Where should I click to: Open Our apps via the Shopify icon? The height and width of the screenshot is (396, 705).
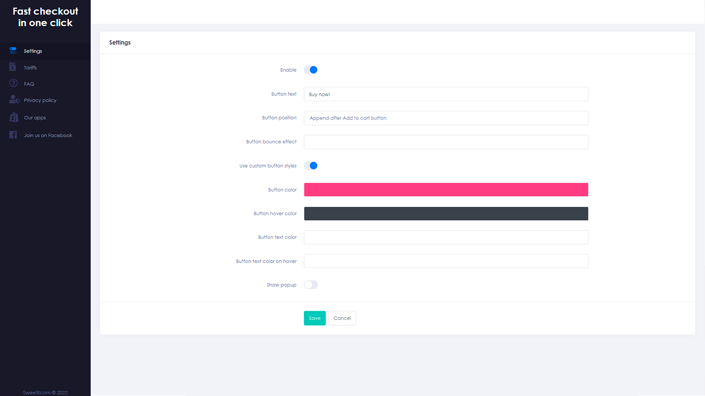(x=14, y=117)
